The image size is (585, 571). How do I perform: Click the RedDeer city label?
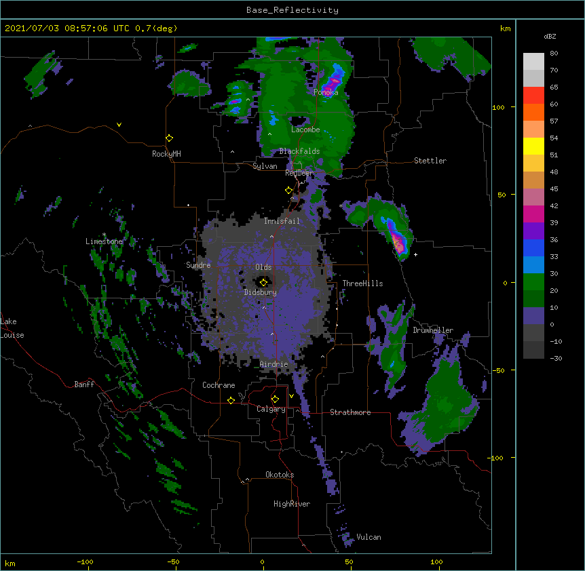point(299,173)
